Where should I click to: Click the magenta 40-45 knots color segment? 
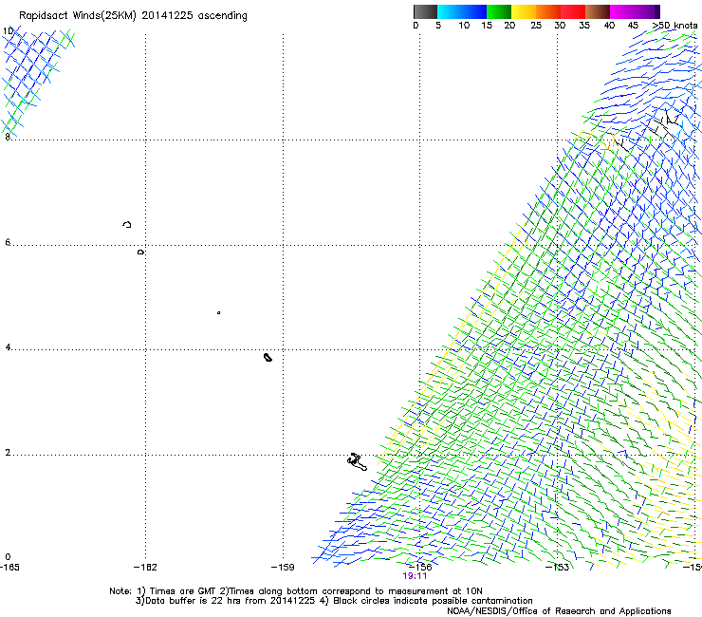point(622,11)
